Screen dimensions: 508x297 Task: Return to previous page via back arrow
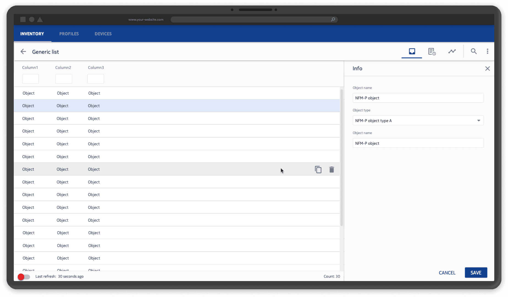(23, 51)
